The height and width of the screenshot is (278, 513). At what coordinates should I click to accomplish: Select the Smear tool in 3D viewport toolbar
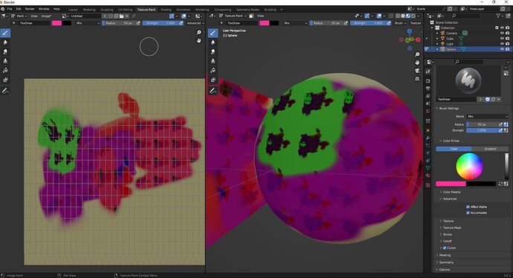point(213,52)
